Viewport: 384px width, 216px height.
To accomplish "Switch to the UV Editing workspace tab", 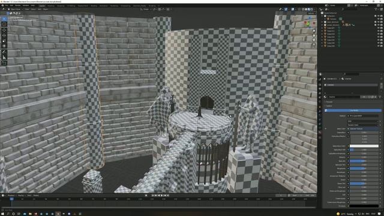I will pyautogui.click(x=71, y=5).
